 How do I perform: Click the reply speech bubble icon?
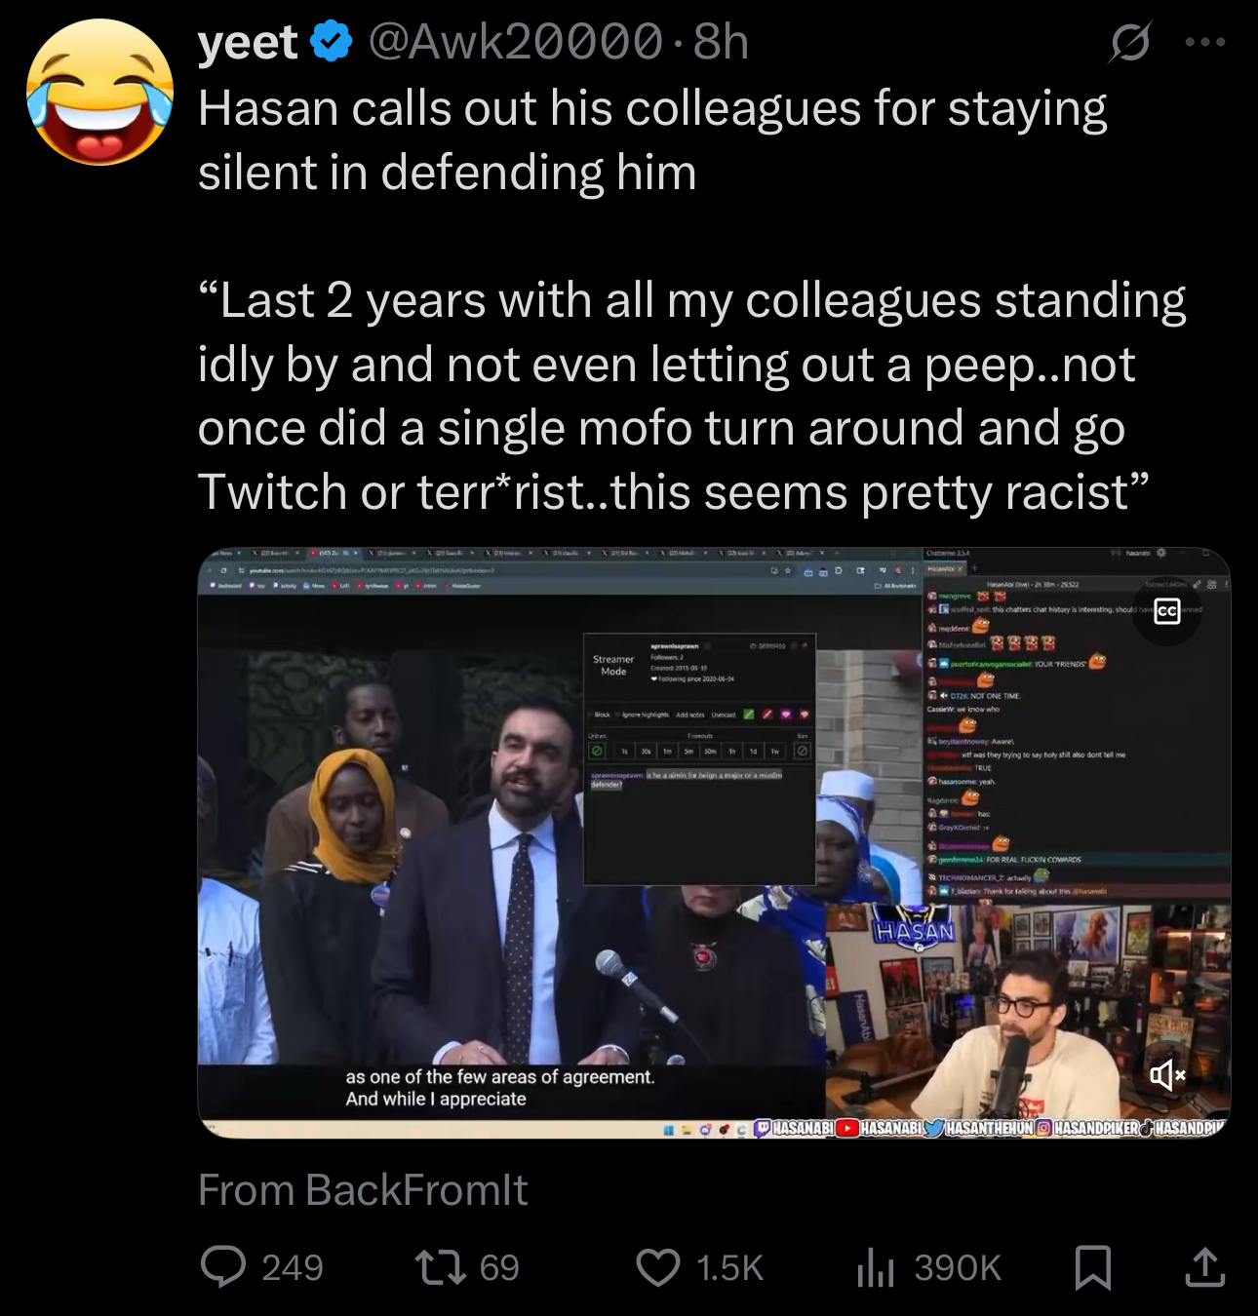coord(222,1267)
